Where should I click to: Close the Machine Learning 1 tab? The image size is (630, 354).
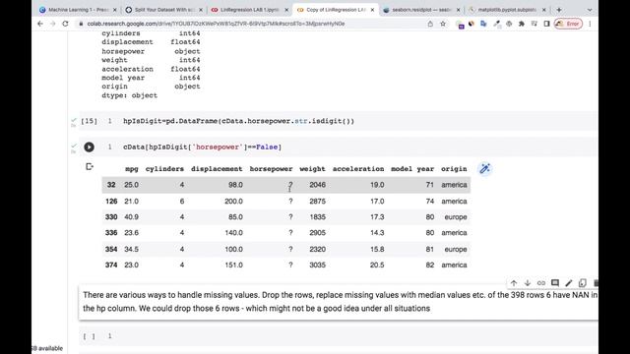tap(115, 10)
